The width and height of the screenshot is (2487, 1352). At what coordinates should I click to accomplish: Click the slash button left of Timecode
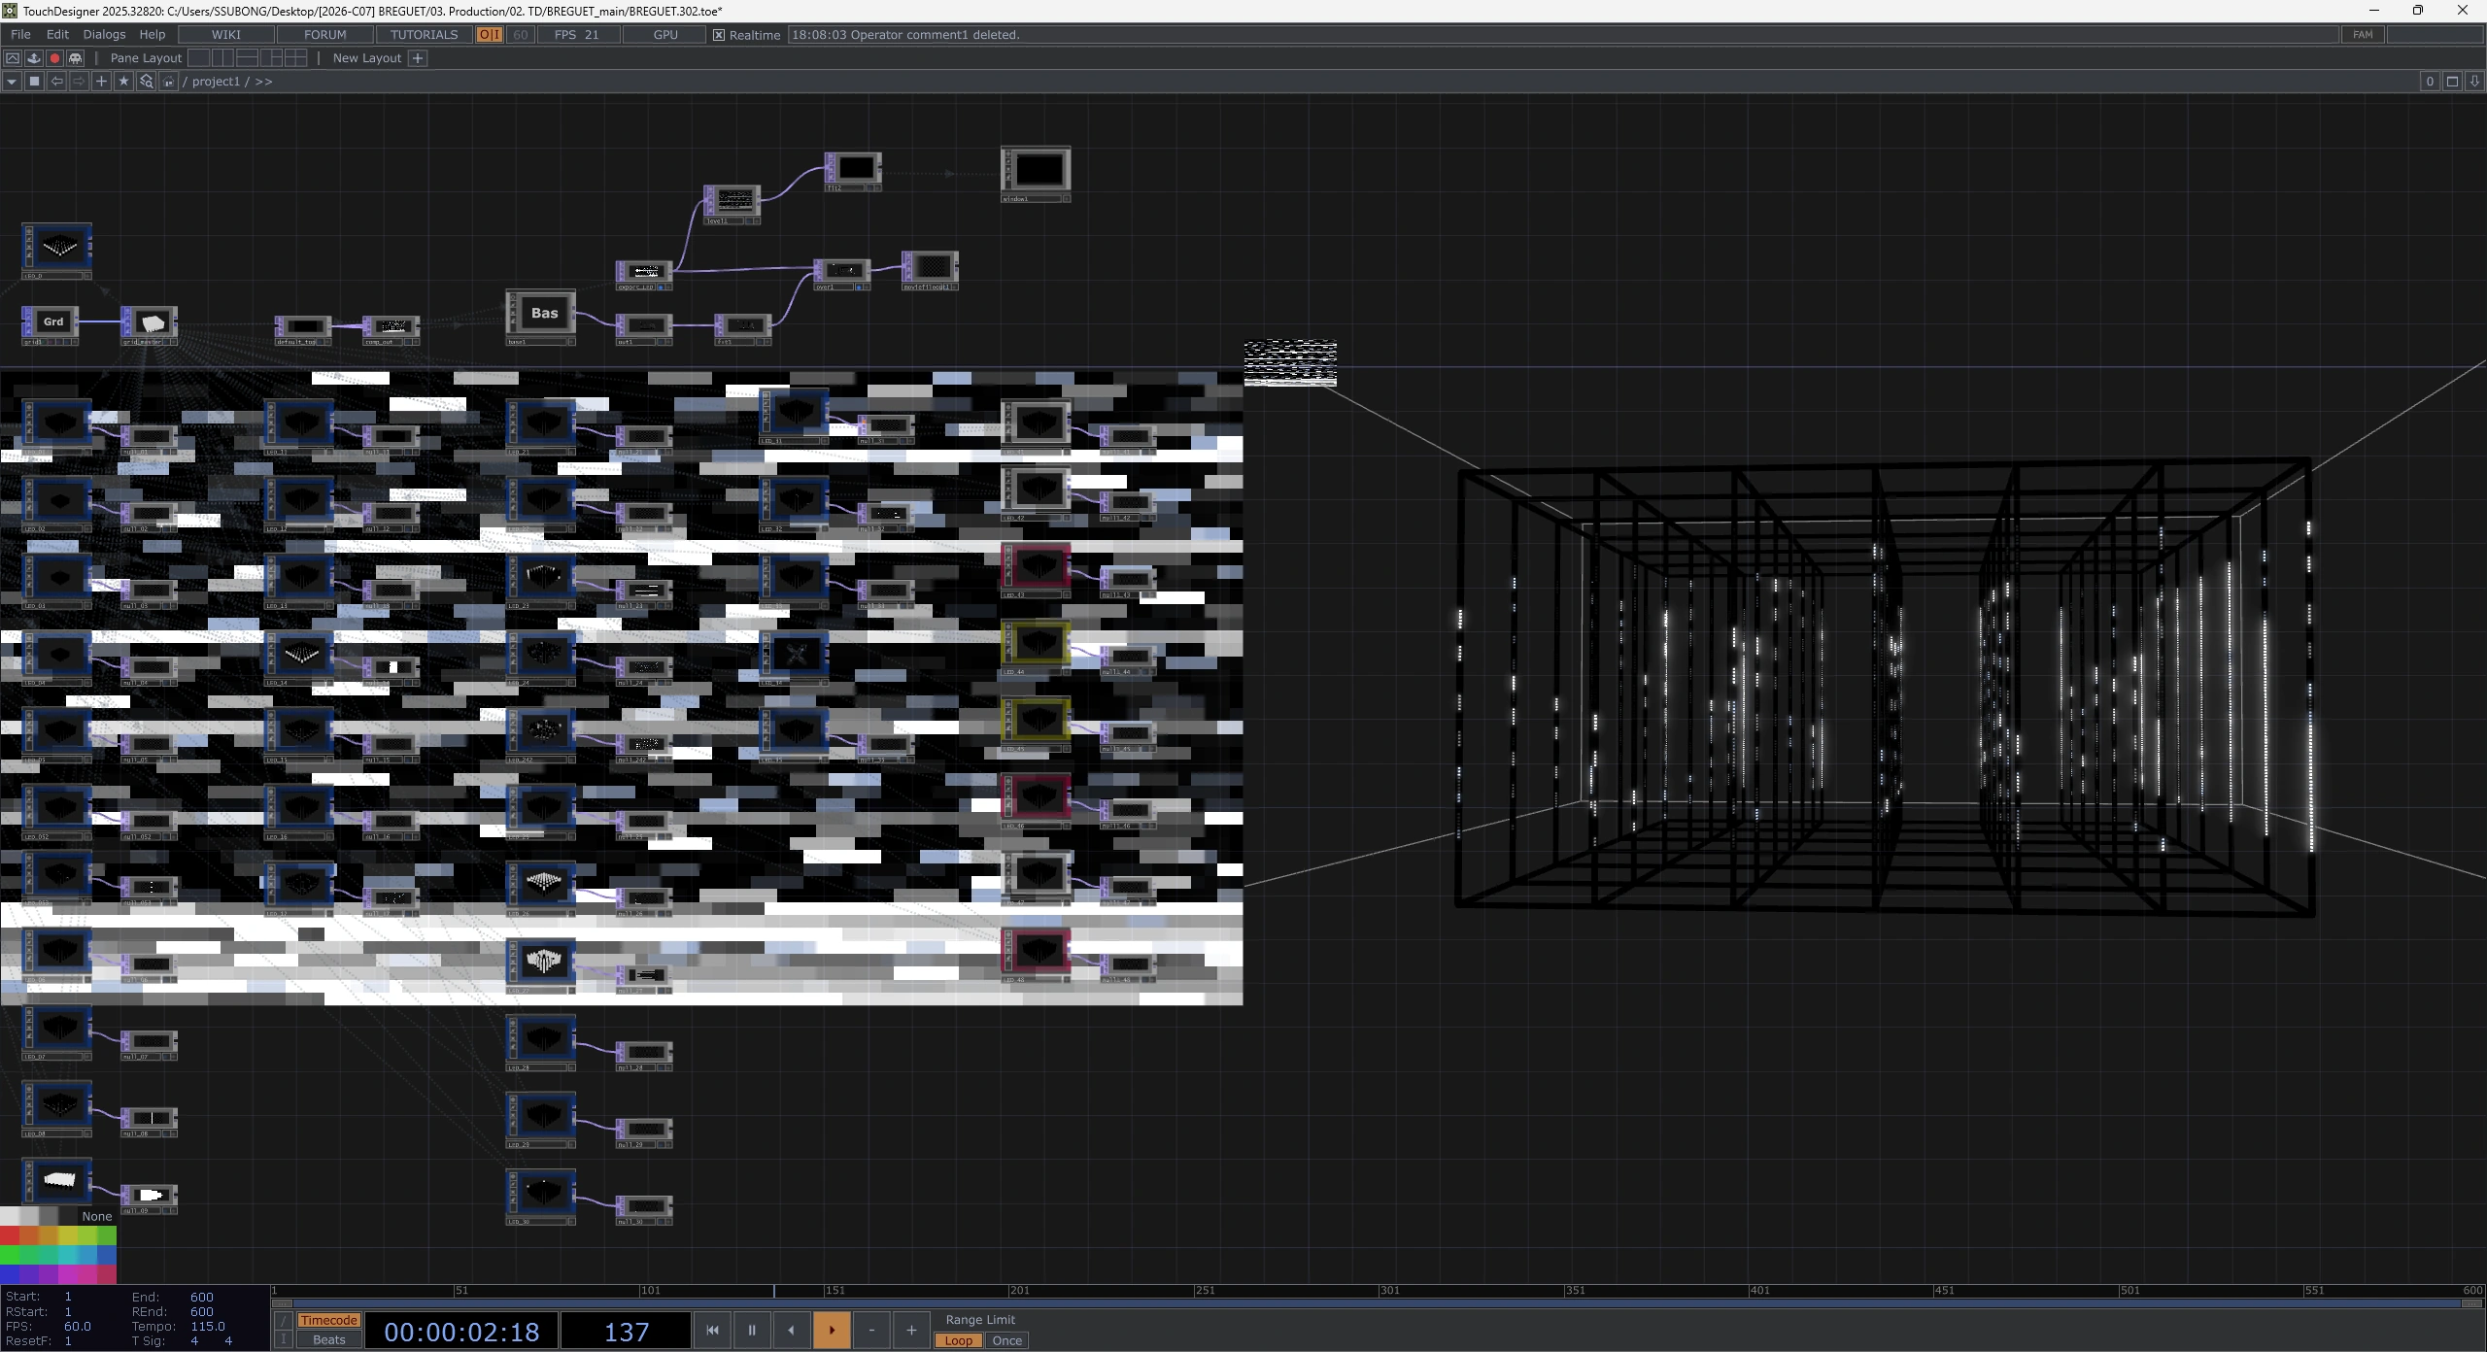tap(284, 1320)
